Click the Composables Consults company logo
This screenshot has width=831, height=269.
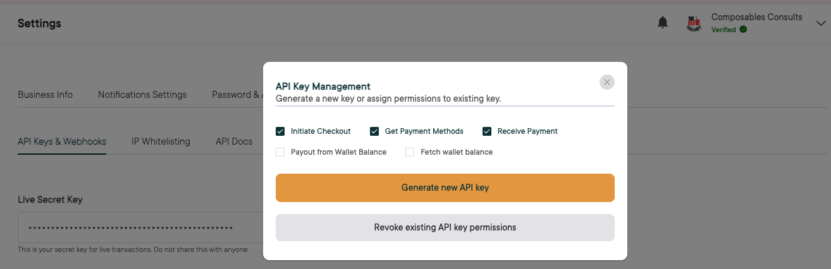point(694,24)
